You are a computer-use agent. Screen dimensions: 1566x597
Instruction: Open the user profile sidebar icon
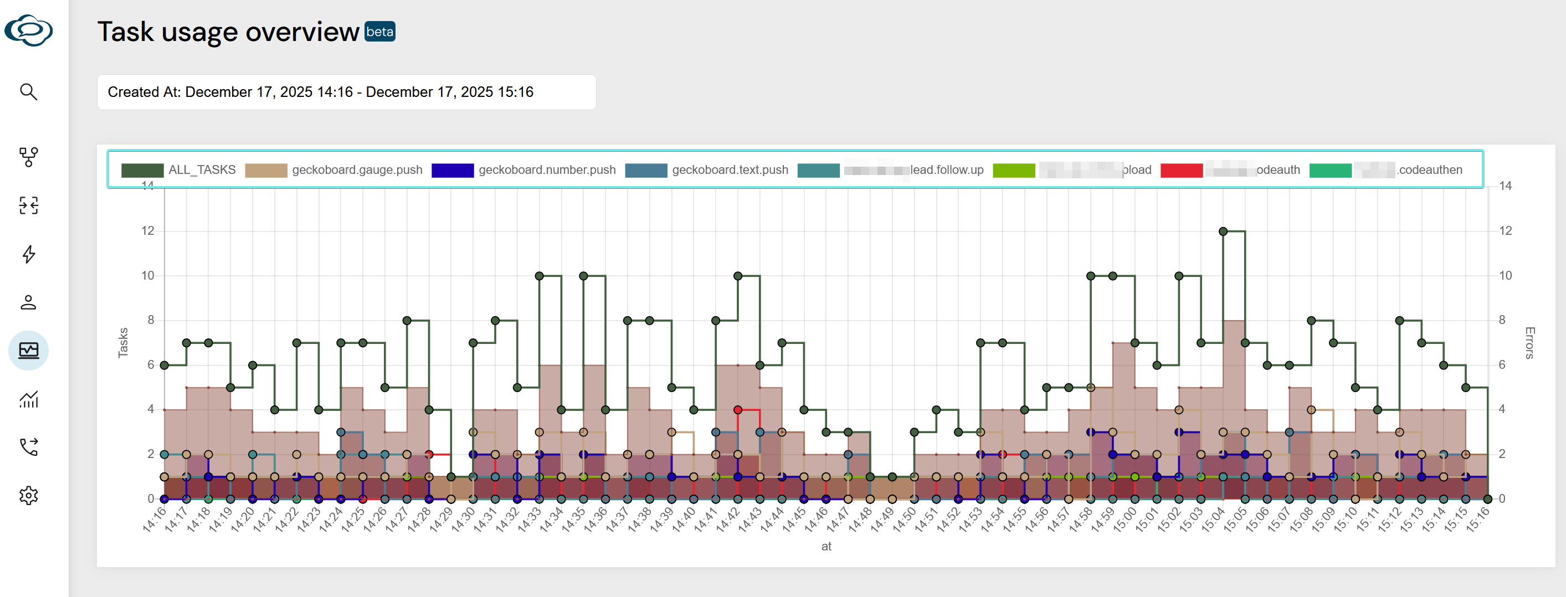click(x=29, y=302)
